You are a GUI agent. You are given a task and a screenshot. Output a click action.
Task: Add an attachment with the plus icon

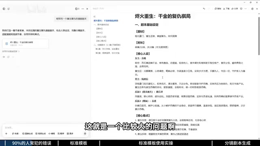[x=6, y=133]
